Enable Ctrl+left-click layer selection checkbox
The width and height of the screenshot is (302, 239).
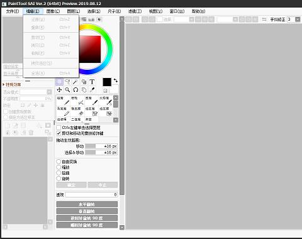click(x=59, y=128)
